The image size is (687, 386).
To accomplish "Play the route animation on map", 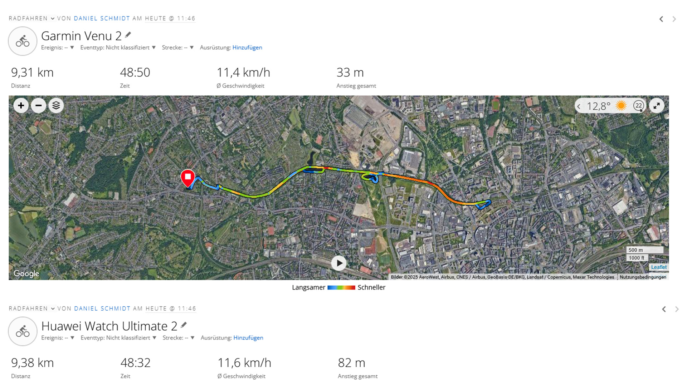I will coord(338,263).
